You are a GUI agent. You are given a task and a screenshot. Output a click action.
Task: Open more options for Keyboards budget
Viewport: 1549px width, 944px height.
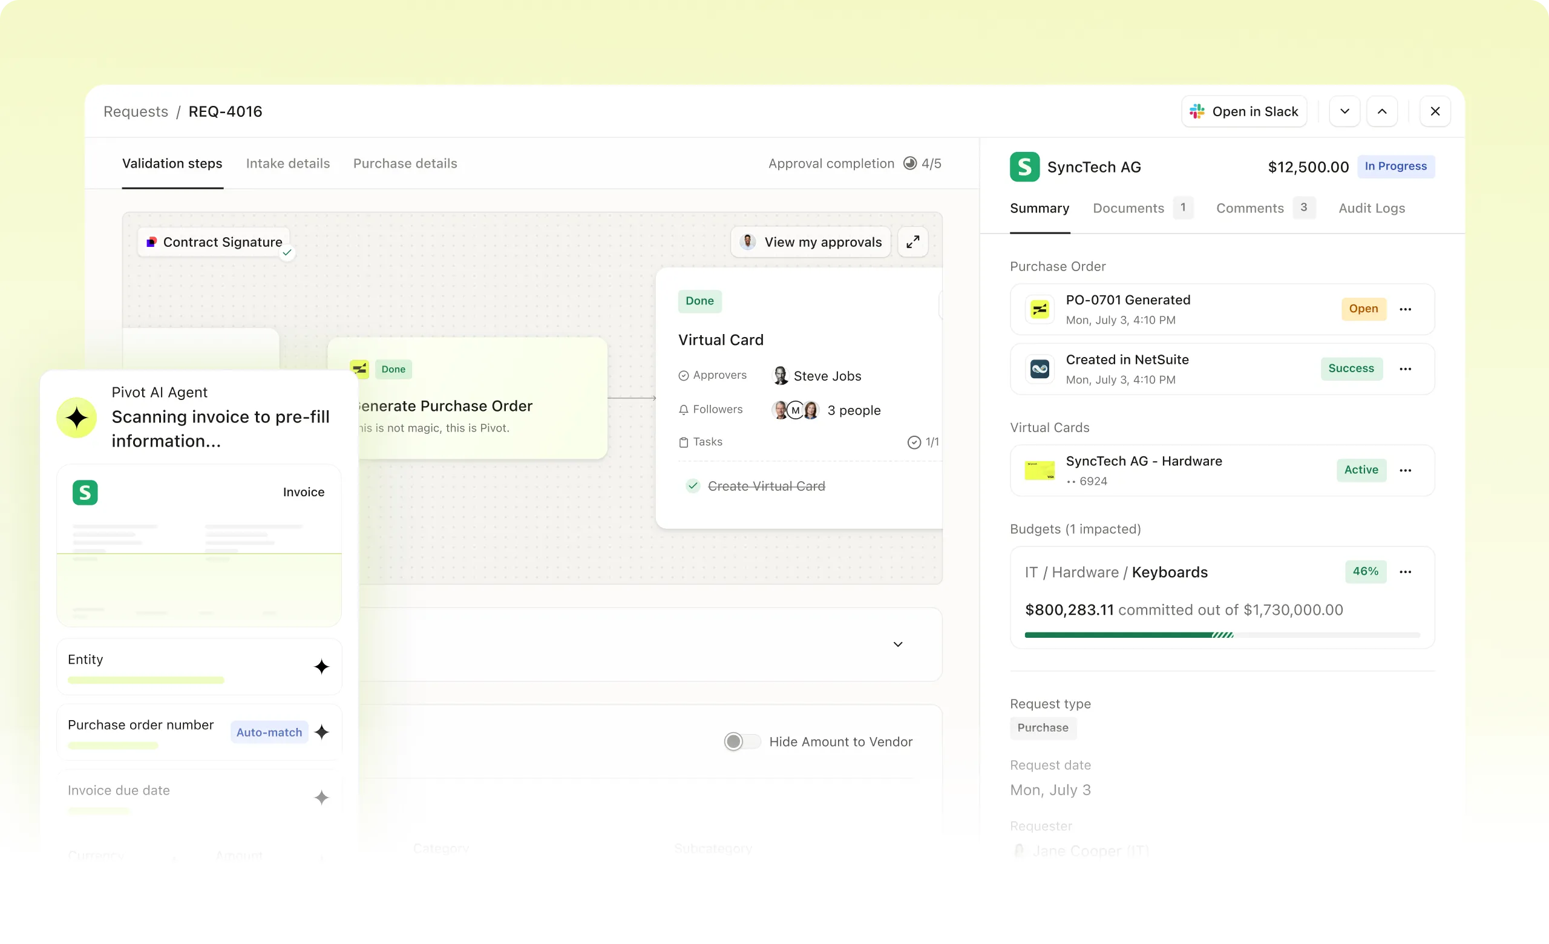[x=1405, y=572]
